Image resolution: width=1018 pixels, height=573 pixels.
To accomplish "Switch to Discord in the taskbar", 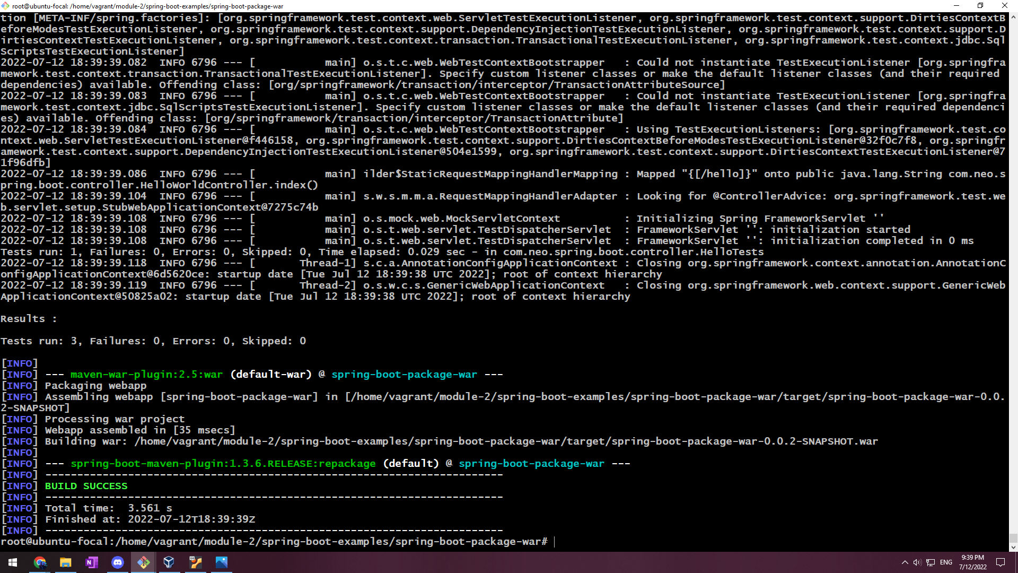I will pyautogui.click(x=118, y=562).
